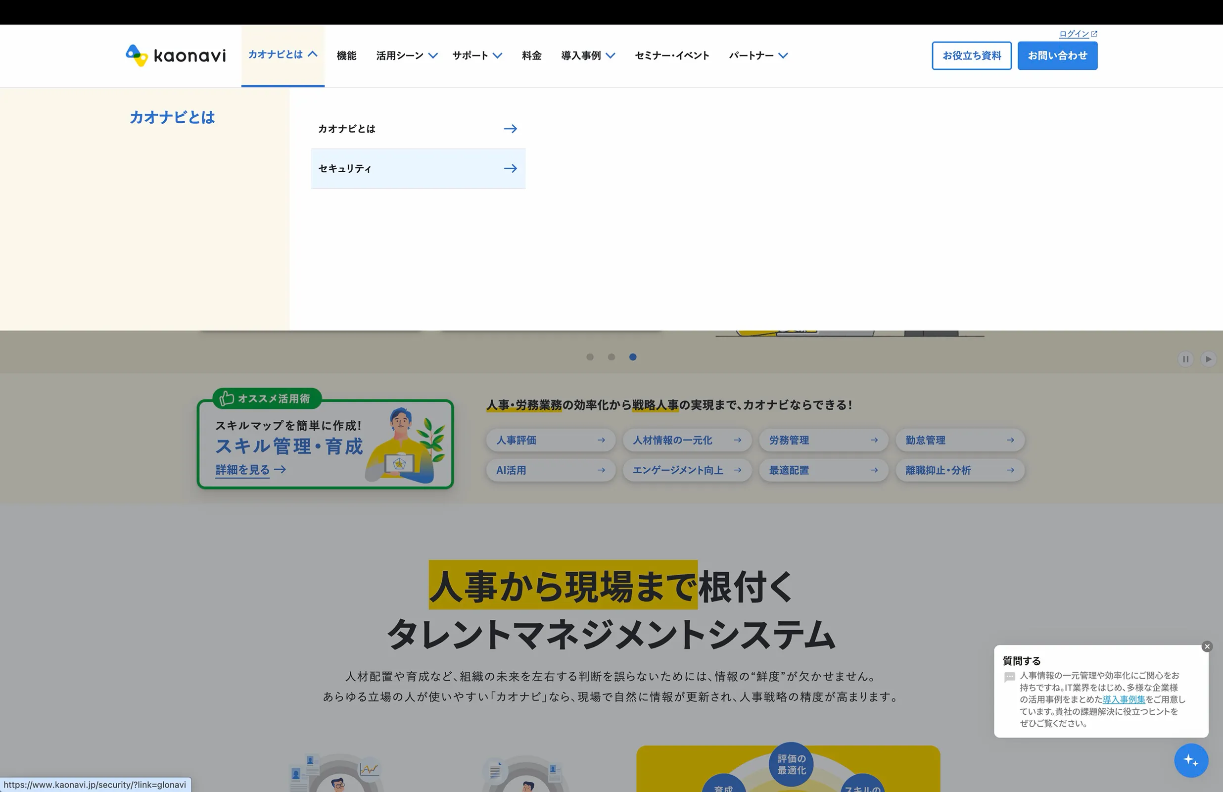The height and width of the screenshot is (792, 1223).
Task: Click the arrow next to 詳細を見る
Action: click(x=280, y=470)
